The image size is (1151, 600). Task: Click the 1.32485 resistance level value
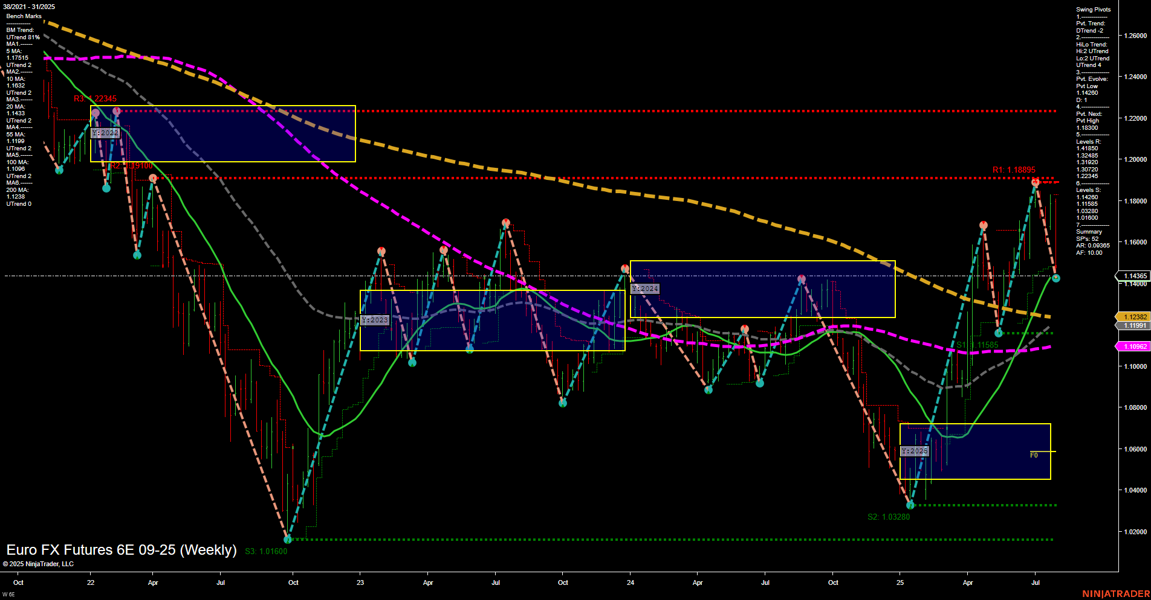1087,156
